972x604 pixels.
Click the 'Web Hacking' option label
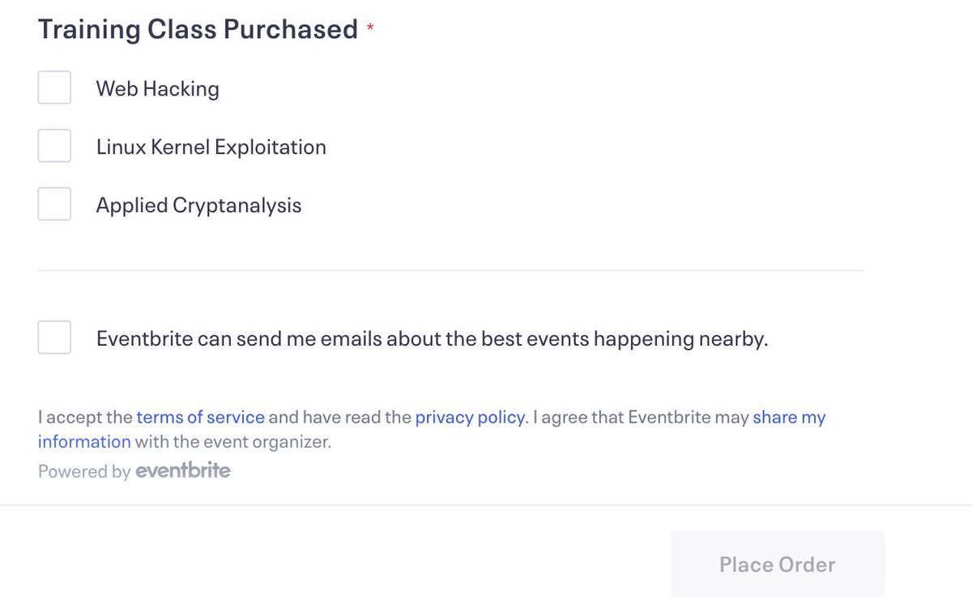157,88
